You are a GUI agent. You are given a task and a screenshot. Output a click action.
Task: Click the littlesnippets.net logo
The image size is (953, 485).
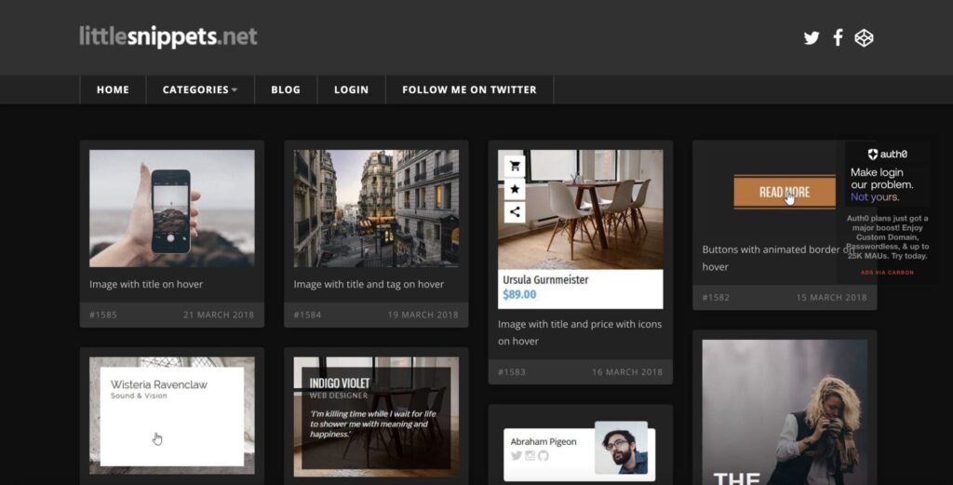coord(168,37)
